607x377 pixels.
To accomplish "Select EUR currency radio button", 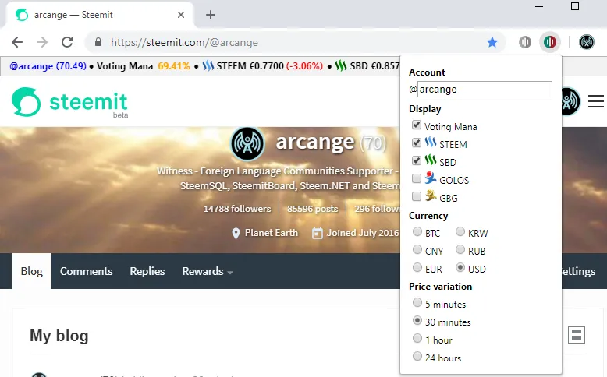I will (x=417, y=267).
